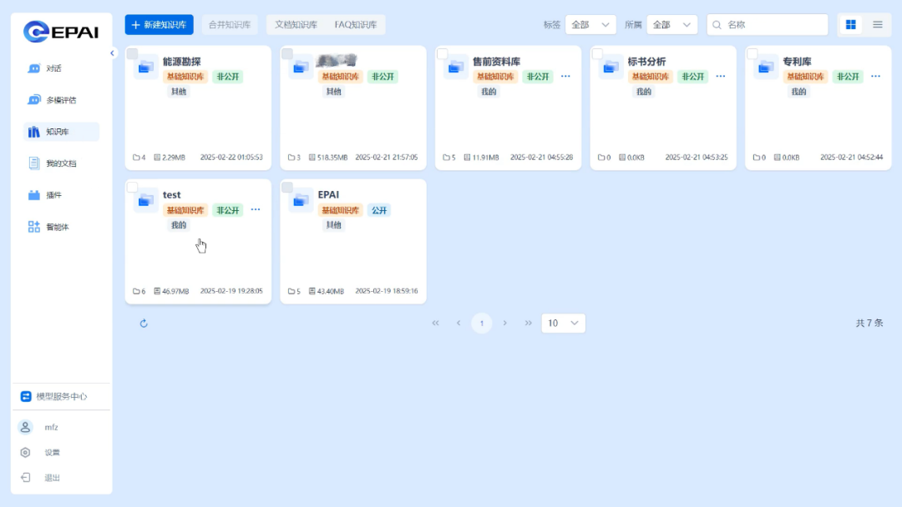Select the 能源勘探 knowledge base checkbox
The height and width of the screenshot is (507, 902).
coord(133,54)
